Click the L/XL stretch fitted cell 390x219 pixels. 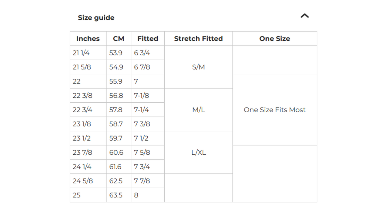tap(198, 153)
